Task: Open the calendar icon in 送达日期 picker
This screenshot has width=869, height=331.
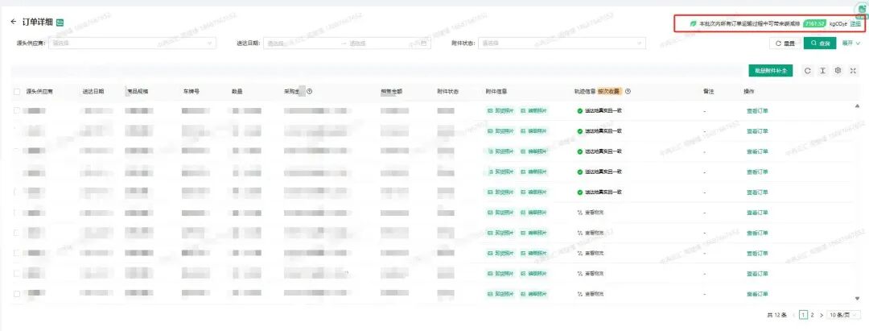Action: tap(423, 43)
